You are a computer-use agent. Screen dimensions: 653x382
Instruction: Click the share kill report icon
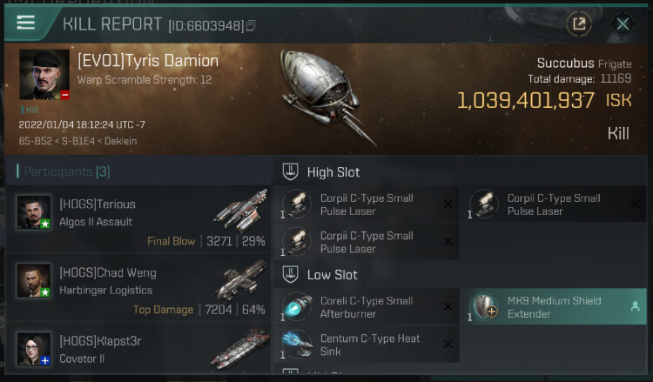tap(578, 24)
